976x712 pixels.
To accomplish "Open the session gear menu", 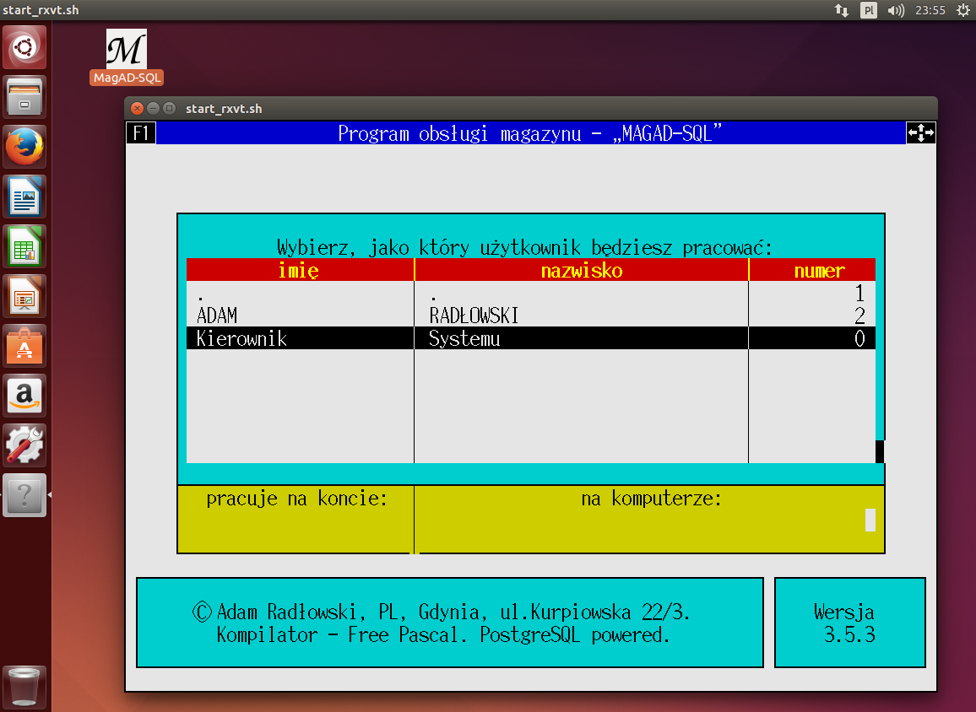I will (x=962, y=11).
